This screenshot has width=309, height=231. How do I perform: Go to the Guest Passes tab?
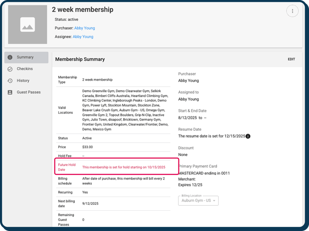coord(29,92)
